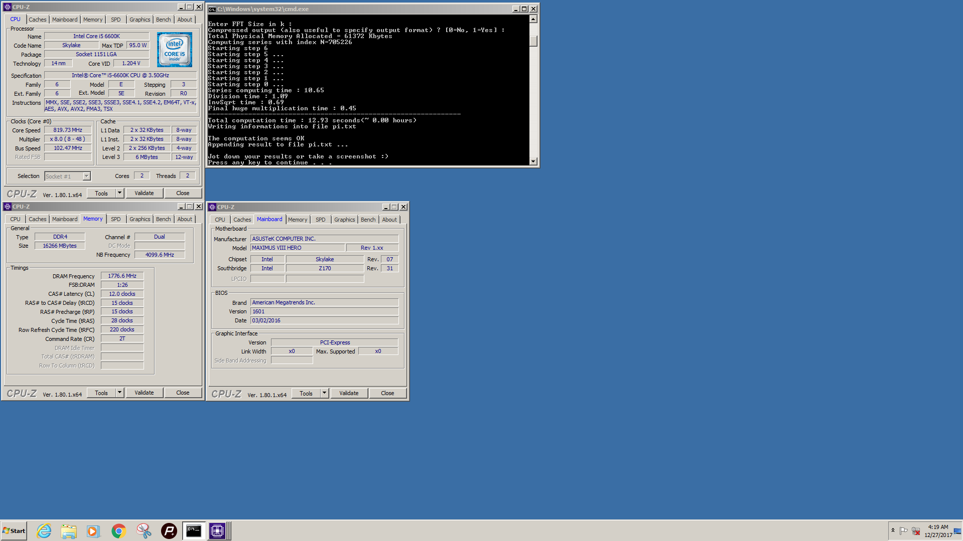963x541 pixels.
Task: Click Close button in top-left CPU-Z window
Action: [183, 193]
